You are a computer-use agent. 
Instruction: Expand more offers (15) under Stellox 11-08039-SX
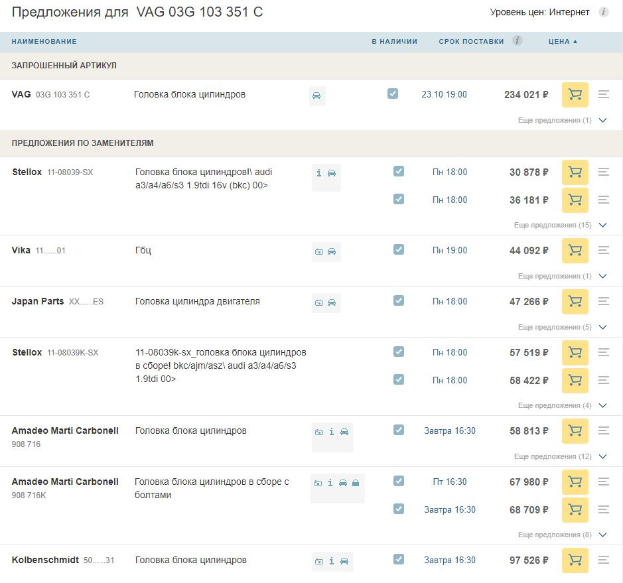click(x=560, y=226)
